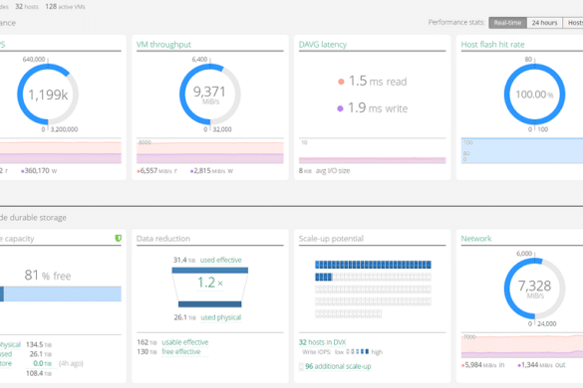
Task: Click the '360,170 w' write IOPS value
Action: [39, 171]
